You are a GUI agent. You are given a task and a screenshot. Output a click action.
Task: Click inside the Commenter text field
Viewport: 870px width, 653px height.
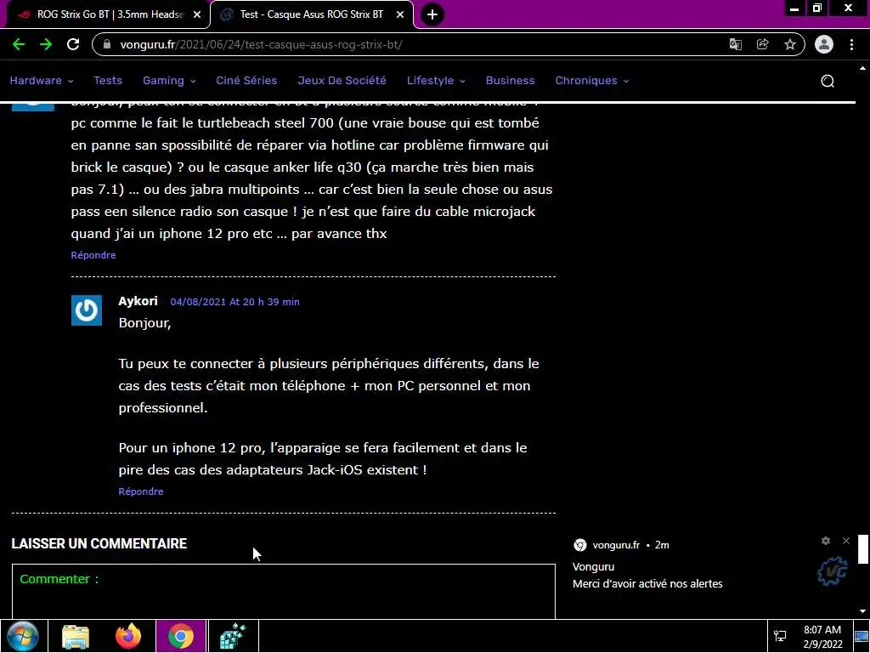tap(284, 592)
